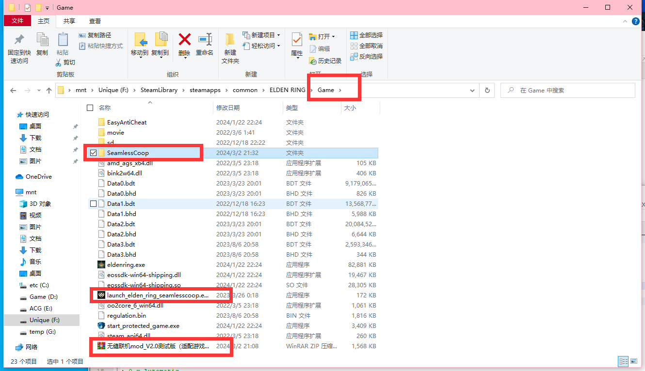645x371 pixels.
Task: Open 3D 对象 in the sidebar
Action: 40,204
